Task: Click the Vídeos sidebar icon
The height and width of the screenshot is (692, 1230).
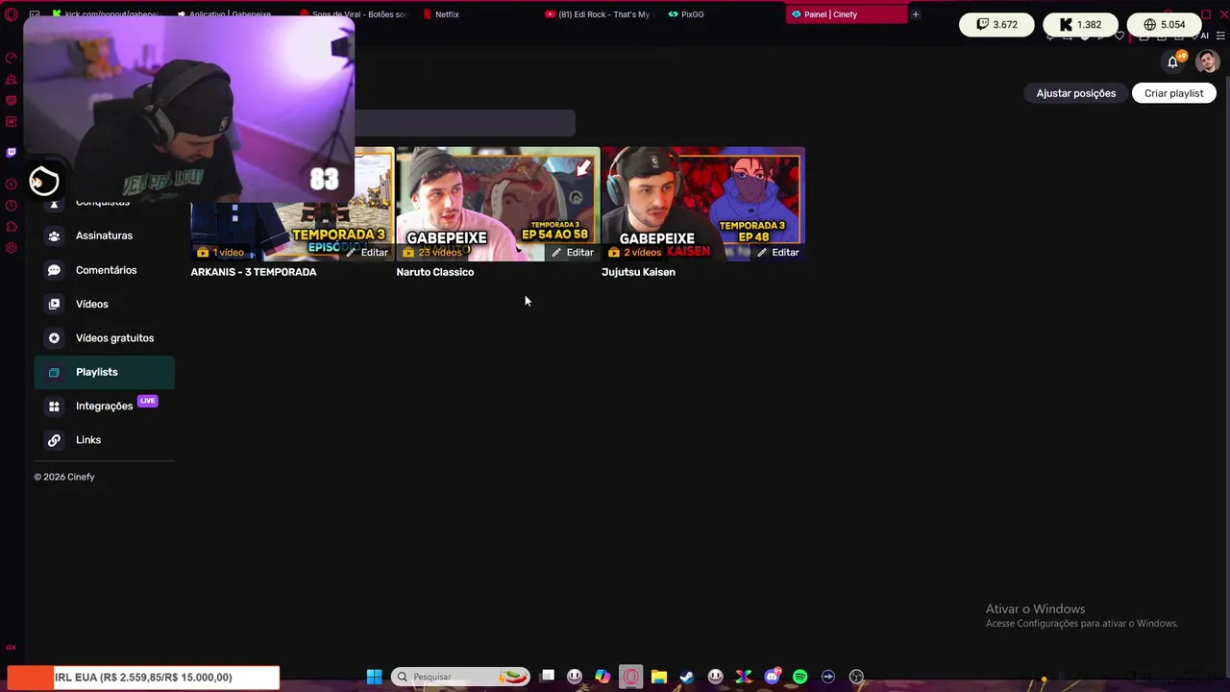Action: [x=54, y=304]
